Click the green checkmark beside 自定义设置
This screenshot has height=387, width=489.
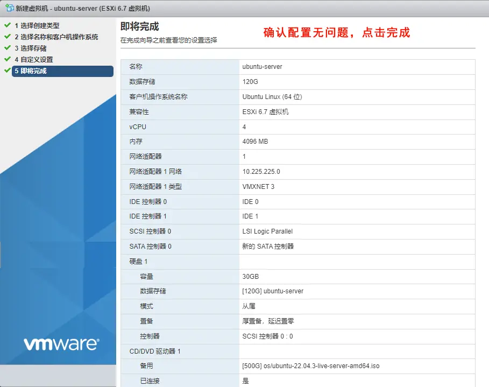(8, 59)
